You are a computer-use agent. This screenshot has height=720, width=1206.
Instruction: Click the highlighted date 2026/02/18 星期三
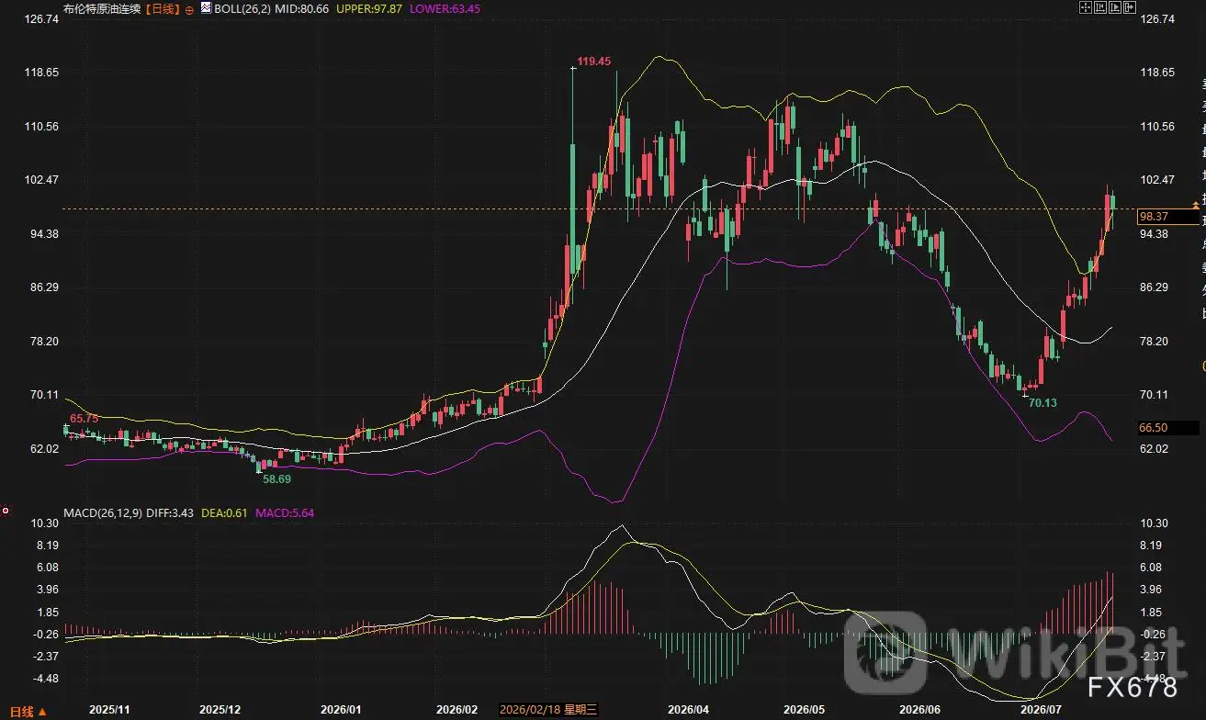pyautogui.click(x=548, y=710)
